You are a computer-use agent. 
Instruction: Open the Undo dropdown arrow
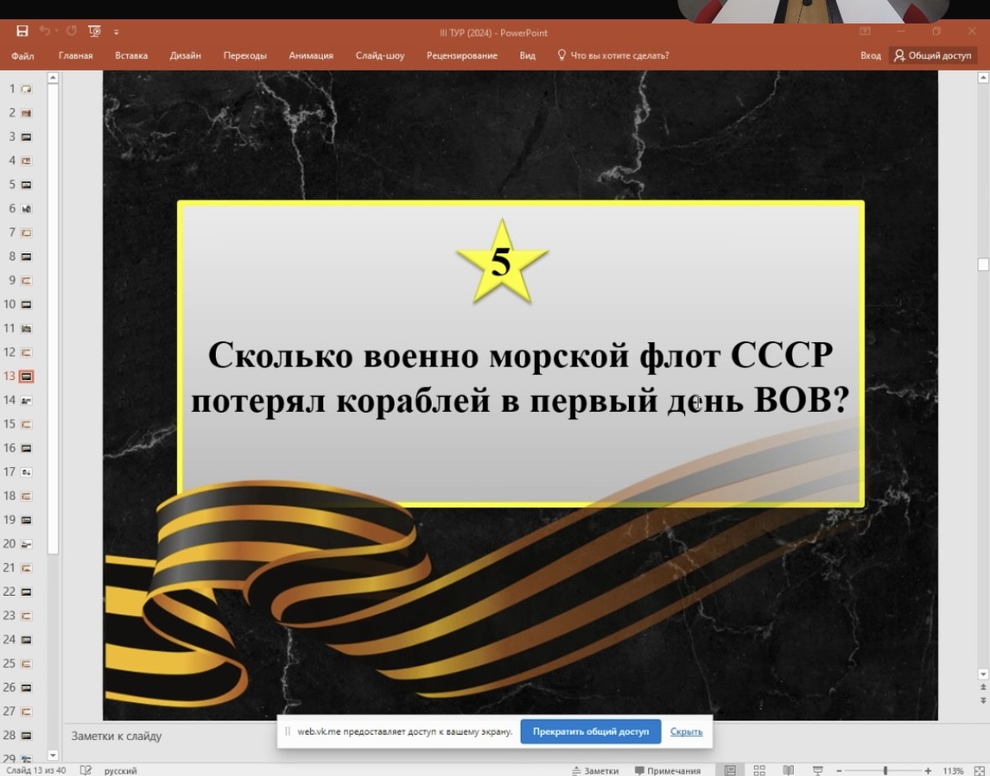pyautogui.click(x=57, y=30)
